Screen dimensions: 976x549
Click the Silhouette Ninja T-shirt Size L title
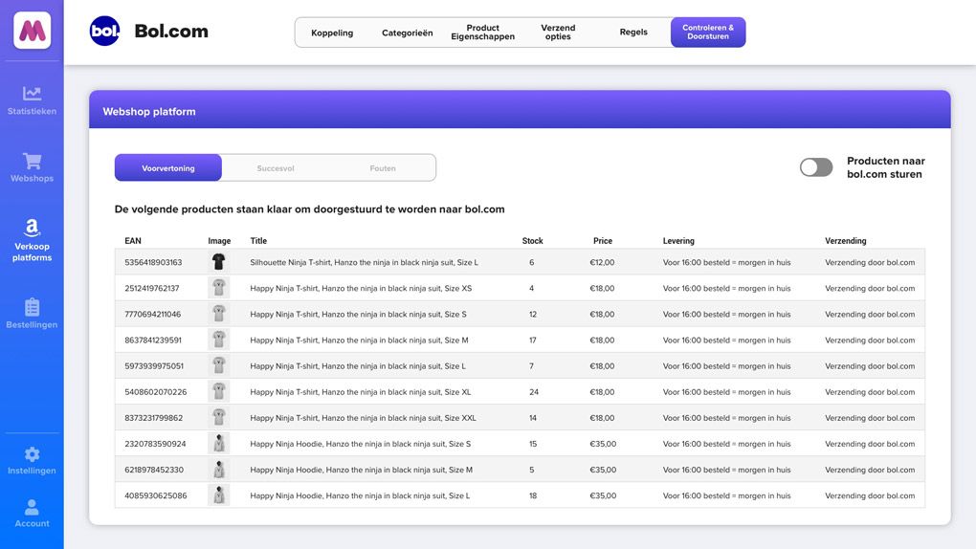click(365, 263)
